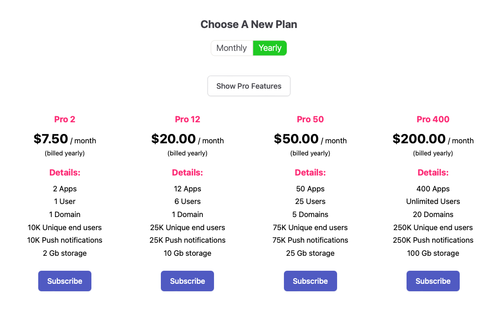Viewport: 497px width, 309px height.
Task: Click the Pro 2 plan title
Action: 65,119
